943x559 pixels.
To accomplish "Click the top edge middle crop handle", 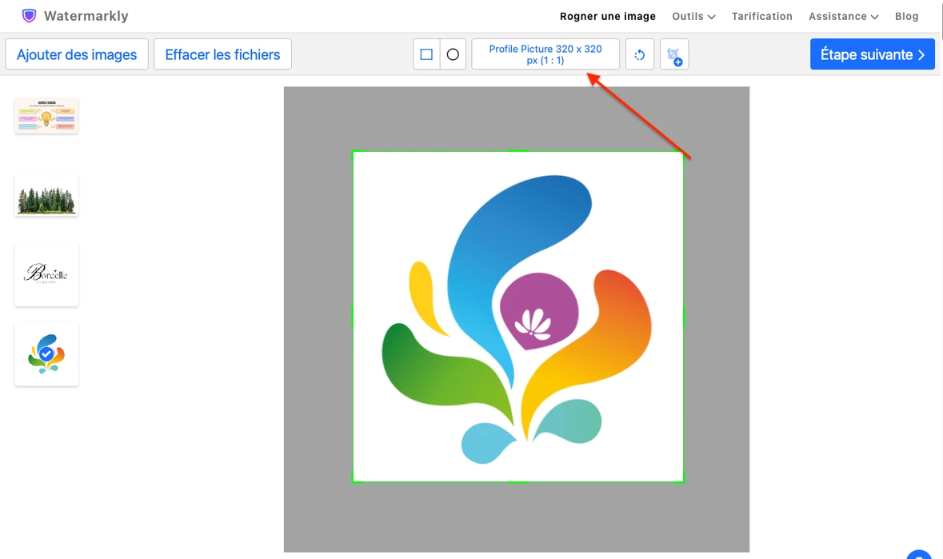I will click(517, 151).
